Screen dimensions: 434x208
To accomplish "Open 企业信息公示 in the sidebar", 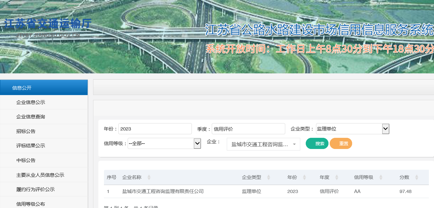I will 31,102.
